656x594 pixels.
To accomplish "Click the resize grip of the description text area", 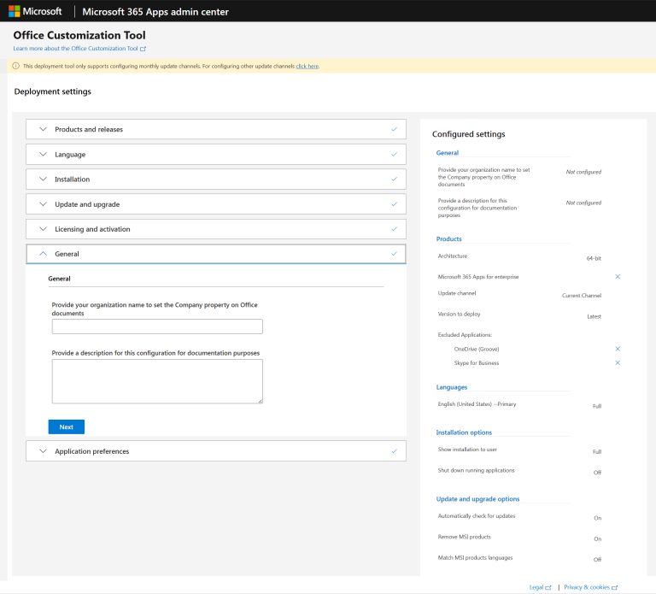I will (x=261, y=401).
